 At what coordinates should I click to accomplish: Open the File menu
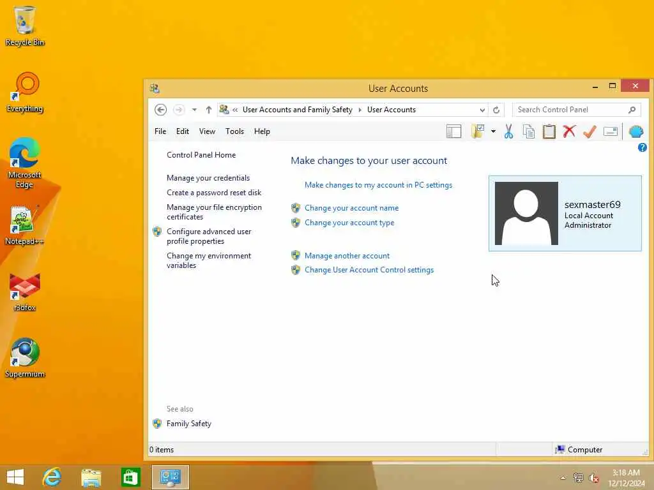coord(160,131)
